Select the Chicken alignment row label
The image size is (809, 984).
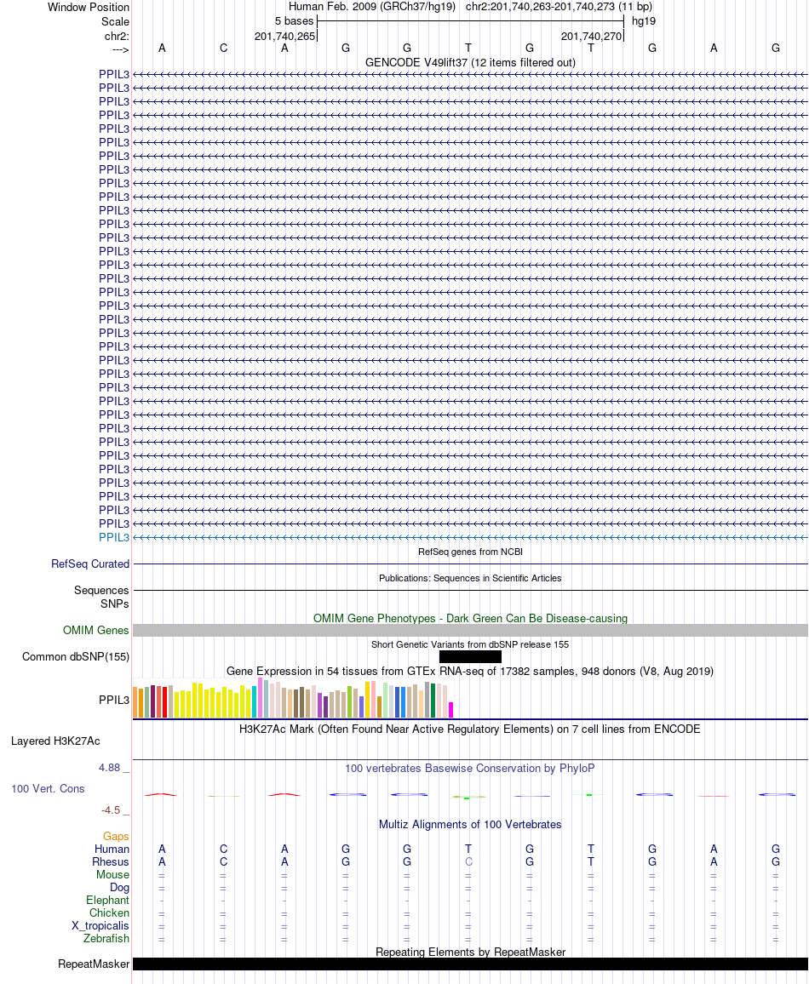point(109,913)
